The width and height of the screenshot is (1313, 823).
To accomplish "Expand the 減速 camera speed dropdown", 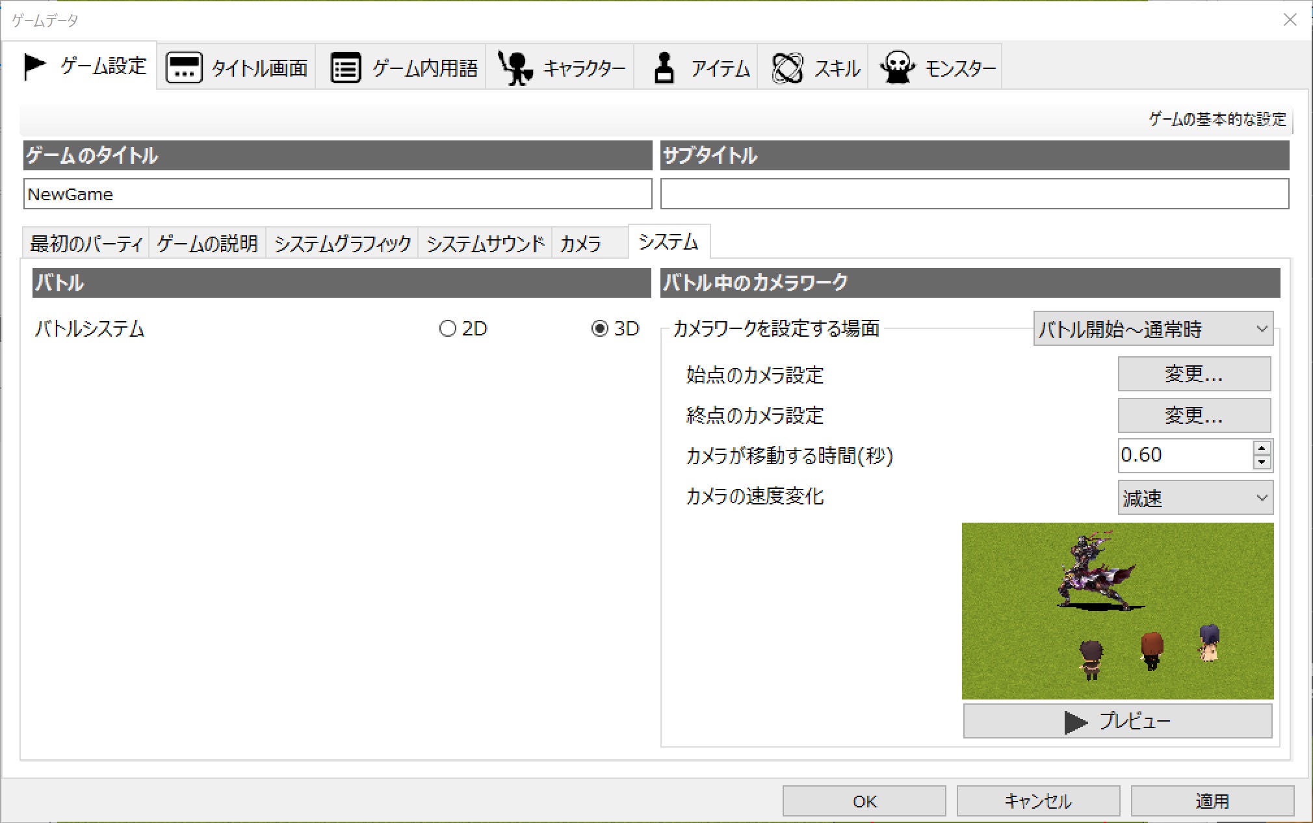I will tap(1195, 498).
